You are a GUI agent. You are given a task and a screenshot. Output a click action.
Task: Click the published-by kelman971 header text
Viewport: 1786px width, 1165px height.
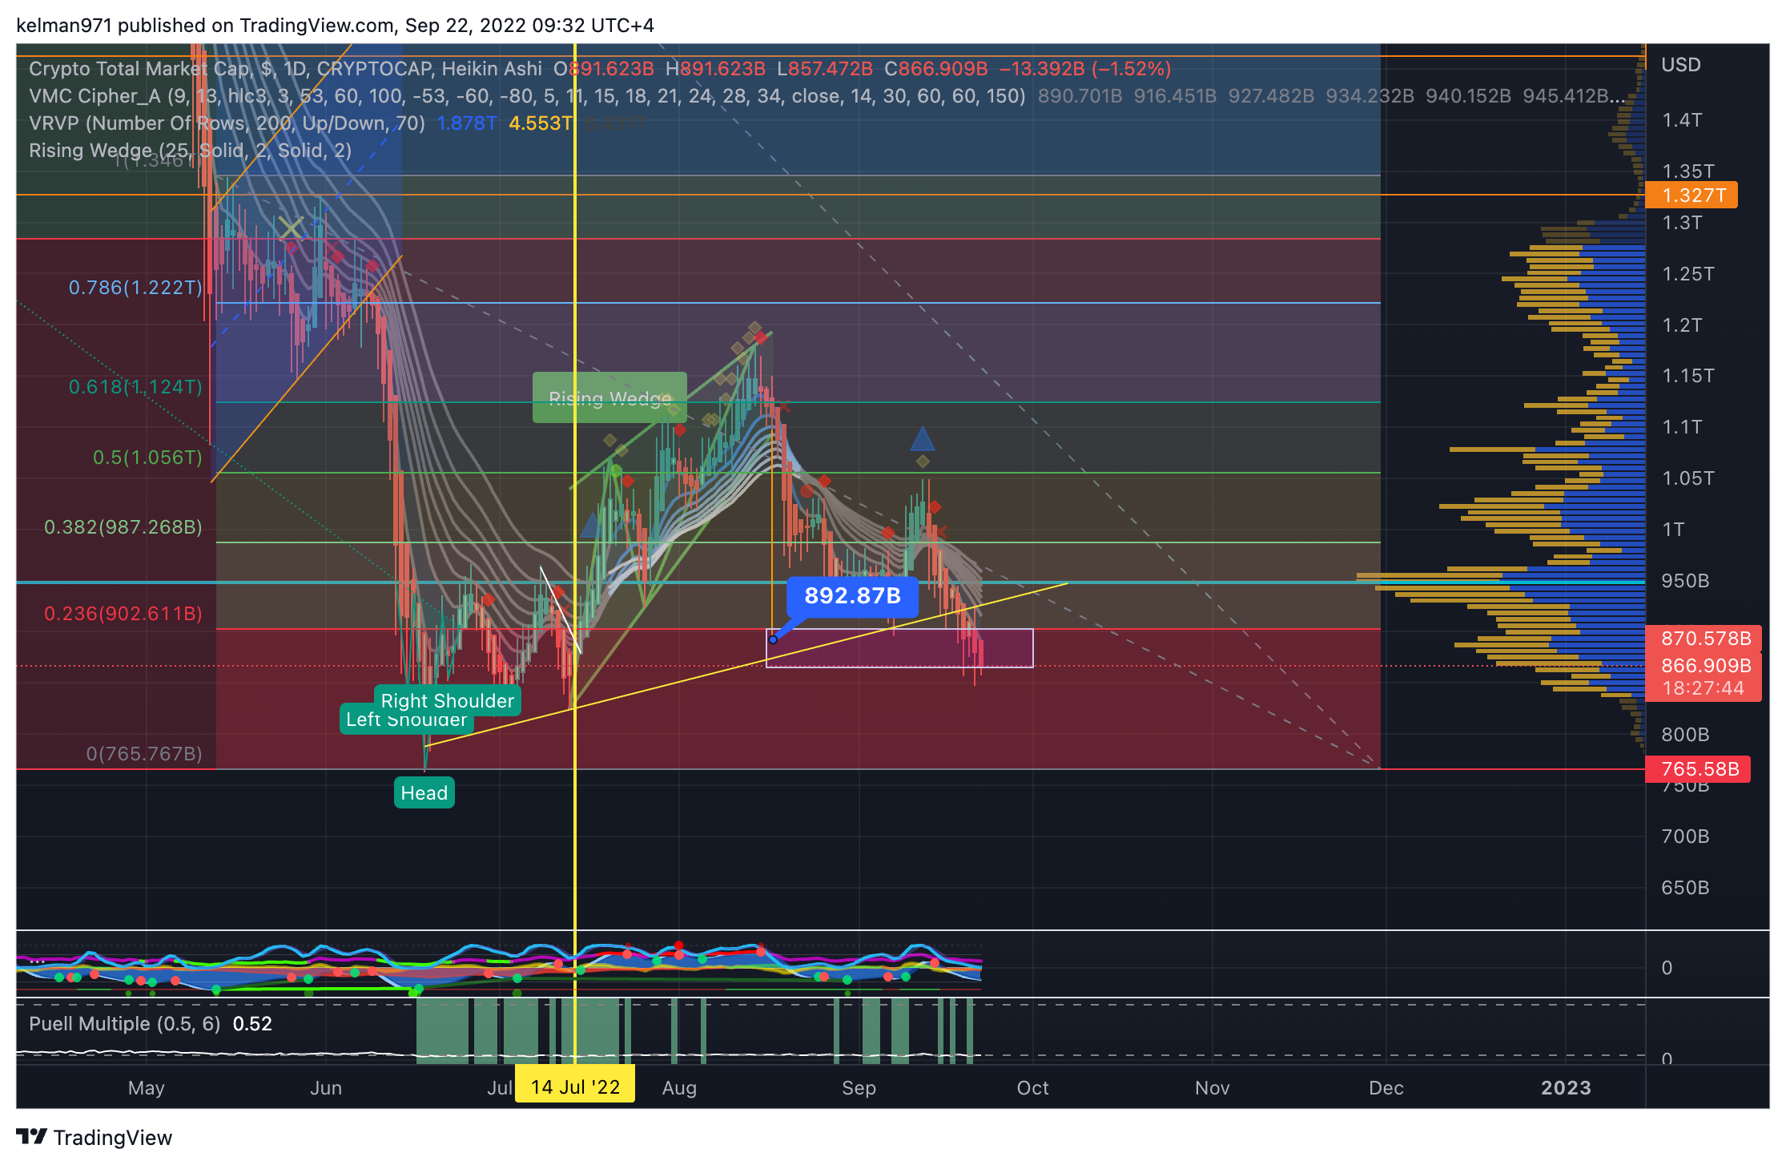pos(335,26)
